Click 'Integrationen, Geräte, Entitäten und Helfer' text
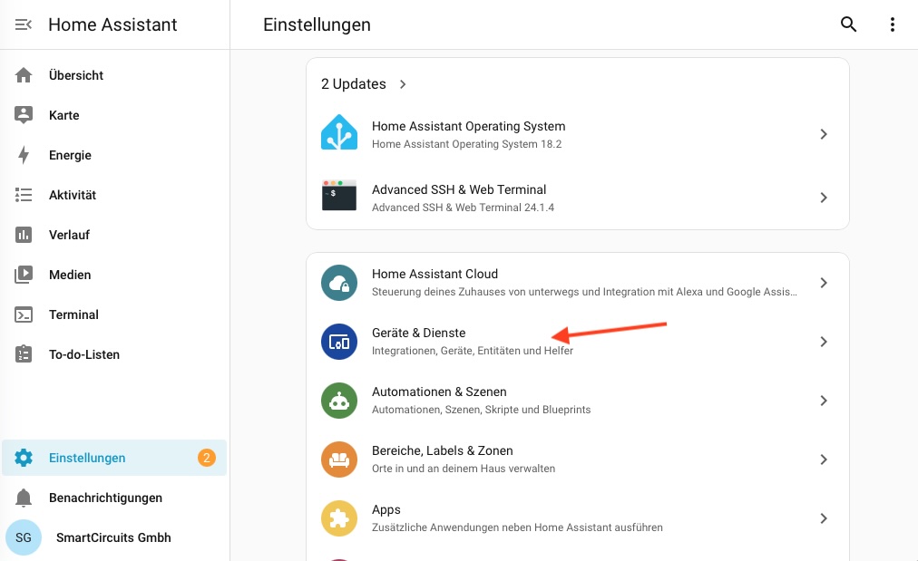The image size is (918, 561). [x=473, y=351]
